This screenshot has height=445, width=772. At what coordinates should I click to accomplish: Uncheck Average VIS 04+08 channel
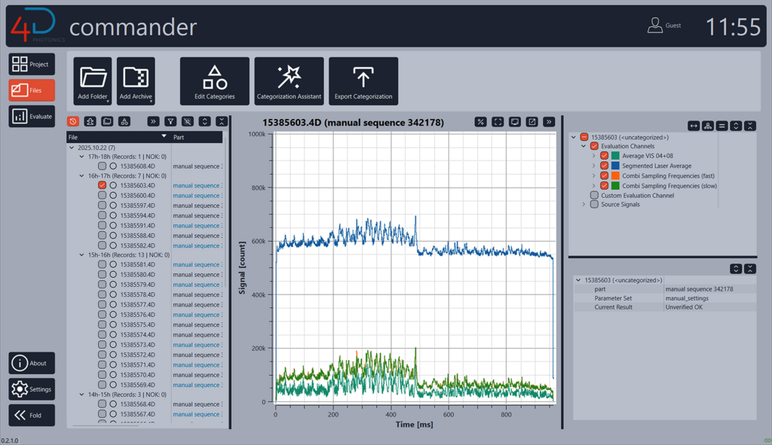pyautogui.click(x=604, y=156)
